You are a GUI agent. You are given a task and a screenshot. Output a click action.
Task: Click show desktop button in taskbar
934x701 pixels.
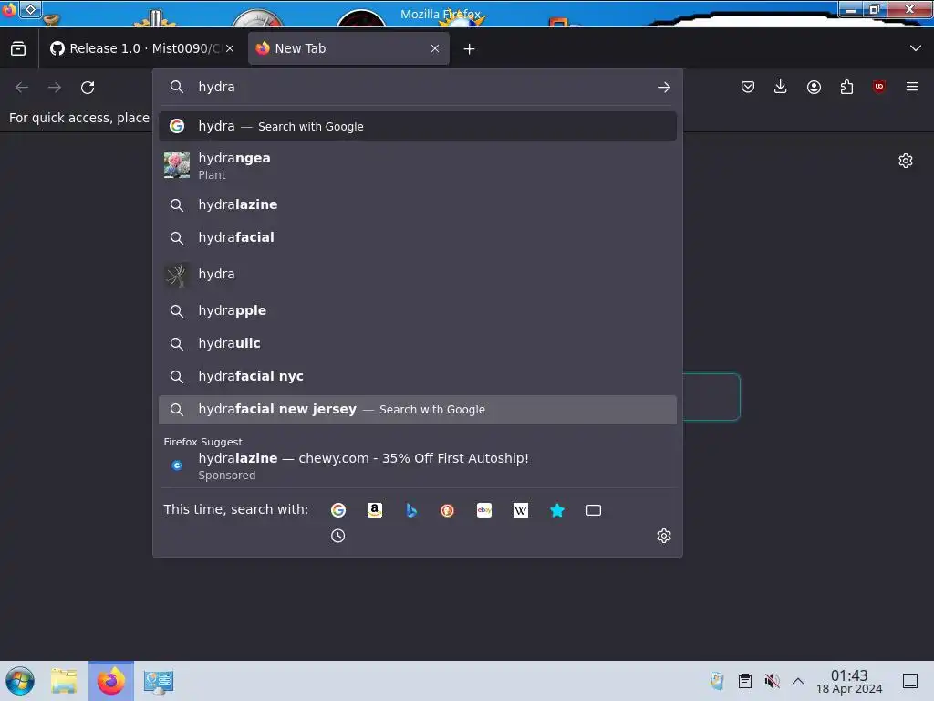click(x=910, y=681)
